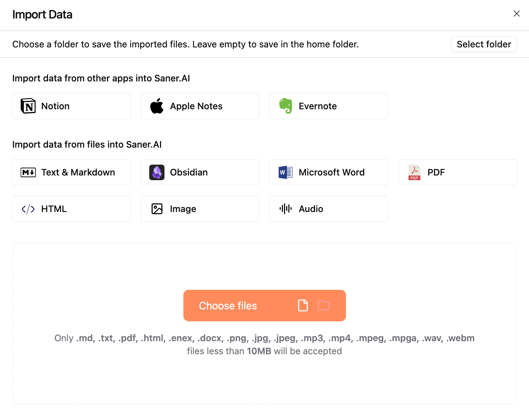529x419 pixels.
Task: Select the Markdown icon beside Text & Markdown
Action: tap(28, 172)
